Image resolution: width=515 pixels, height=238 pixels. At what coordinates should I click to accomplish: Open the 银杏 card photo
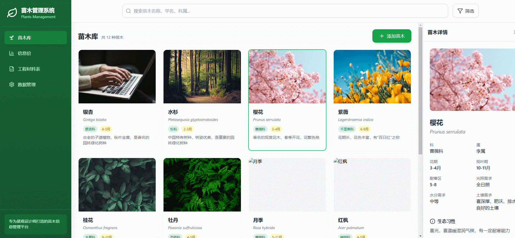[x=117, y=77]
